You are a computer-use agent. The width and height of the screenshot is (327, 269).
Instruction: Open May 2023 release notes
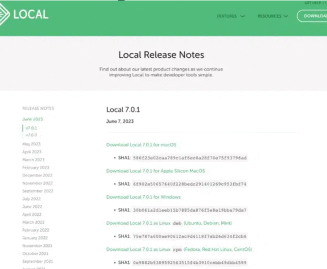click(x=31, y=144)
